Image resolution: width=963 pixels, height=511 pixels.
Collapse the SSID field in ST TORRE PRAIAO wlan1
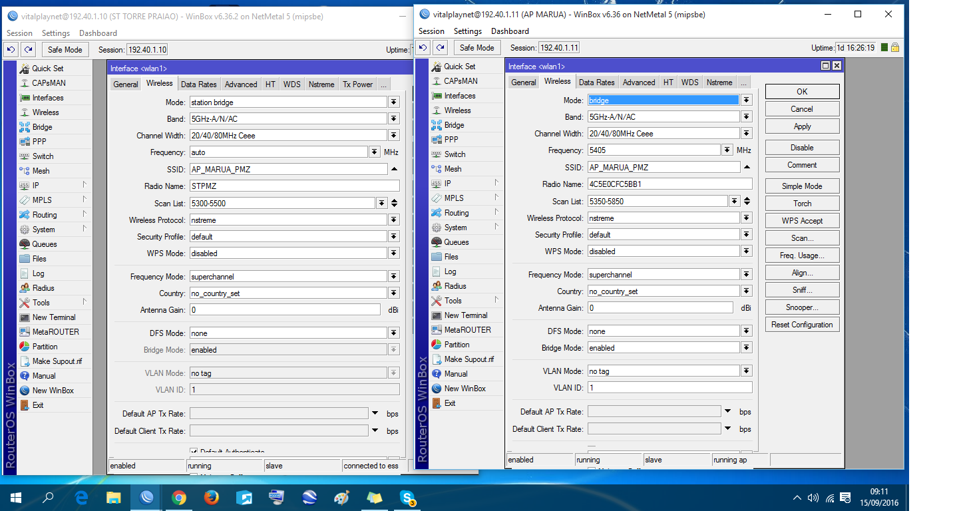coord(394,169)
